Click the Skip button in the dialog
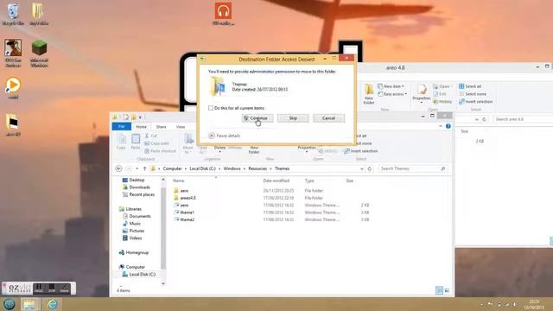 coord(293,118)
